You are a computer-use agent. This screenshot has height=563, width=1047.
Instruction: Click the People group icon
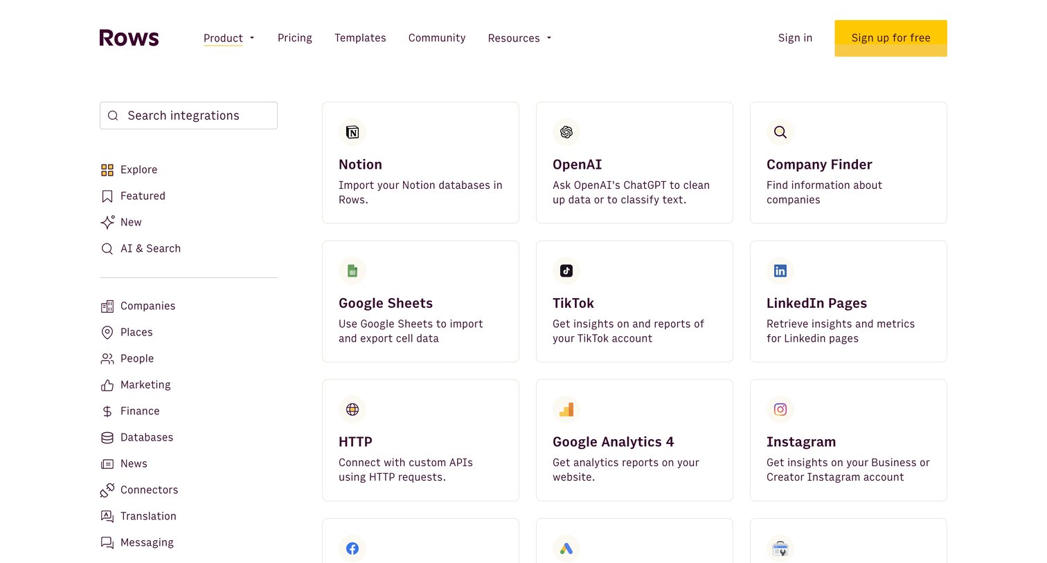107,359
